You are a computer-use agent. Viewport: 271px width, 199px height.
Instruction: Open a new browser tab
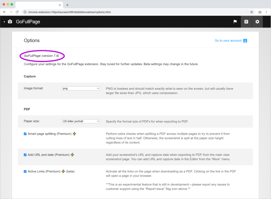[67, 5]
